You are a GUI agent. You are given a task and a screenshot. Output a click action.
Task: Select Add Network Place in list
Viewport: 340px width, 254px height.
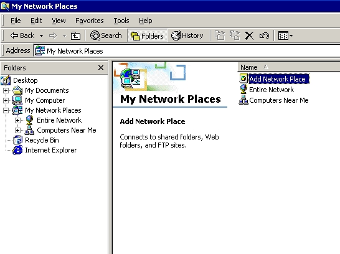(279, 79)
